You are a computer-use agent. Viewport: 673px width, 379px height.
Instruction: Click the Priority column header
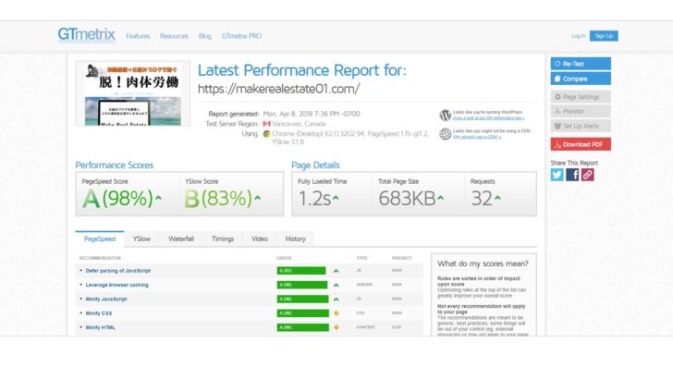[402, 258]
